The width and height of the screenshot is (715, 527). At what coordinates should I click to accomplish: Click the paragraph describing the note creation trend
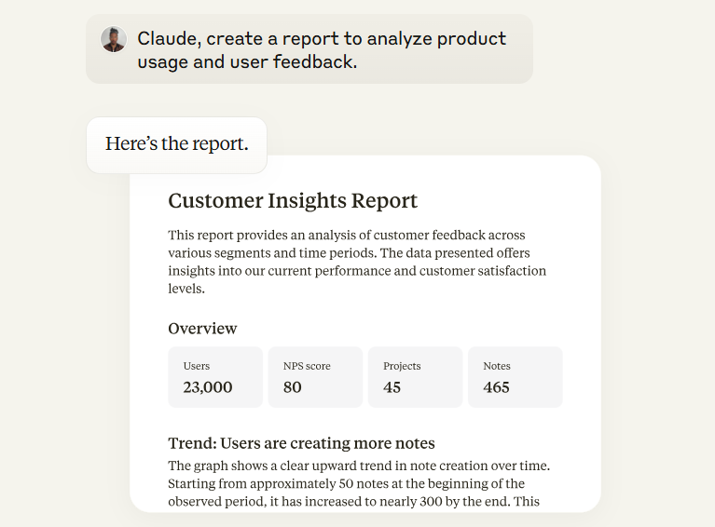357,483
